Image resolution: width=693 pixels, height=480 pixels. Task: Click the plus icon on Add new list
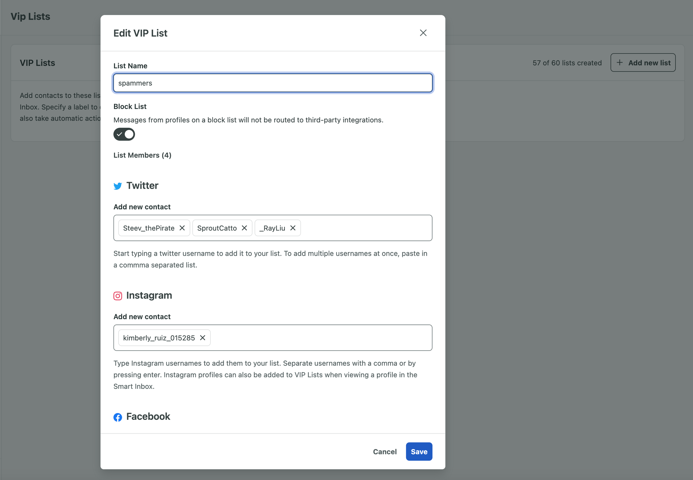(619, 62)
